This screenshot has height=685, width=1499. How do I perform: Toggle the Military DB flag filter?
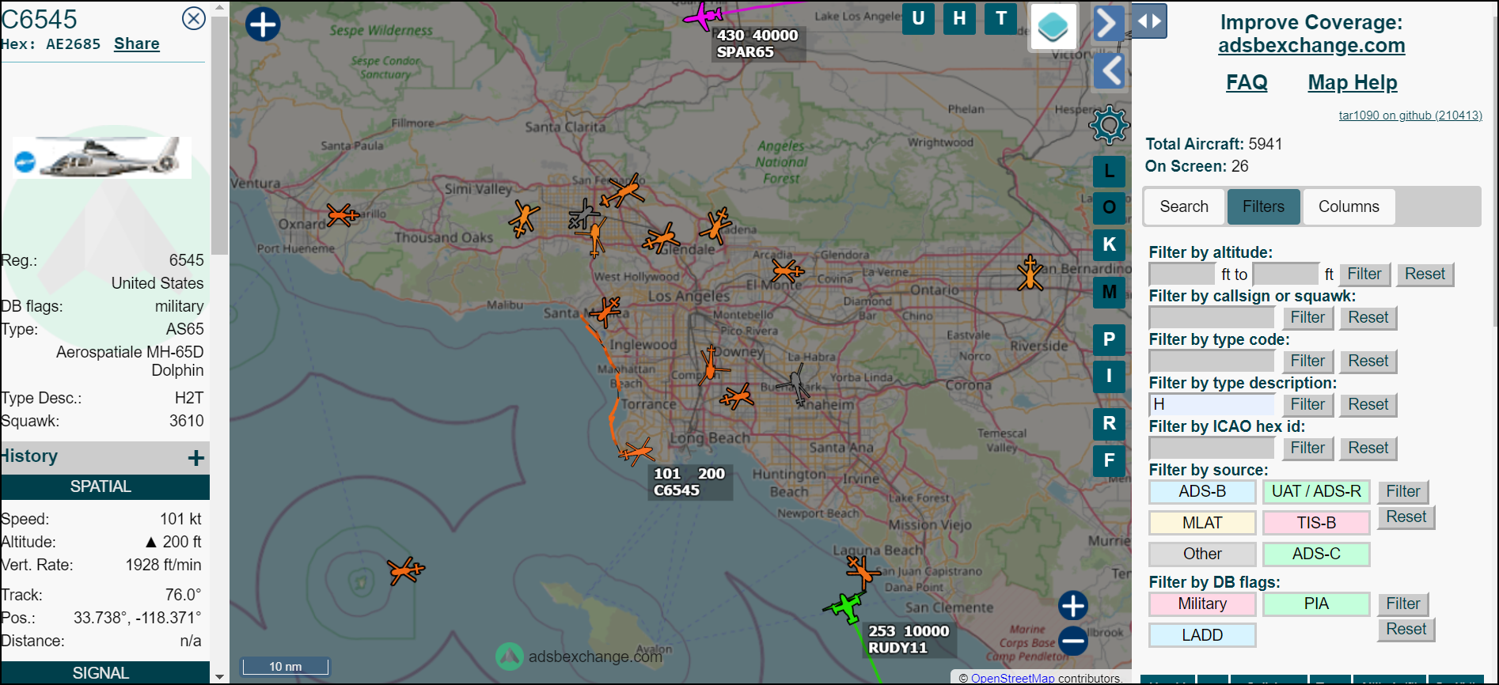coord(1202,604)
